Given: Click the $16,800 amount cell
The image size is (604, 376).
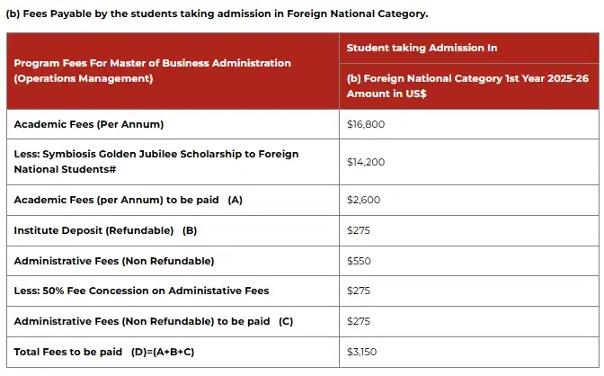Looking at the screenshot, I should click(x=366, y=124).
